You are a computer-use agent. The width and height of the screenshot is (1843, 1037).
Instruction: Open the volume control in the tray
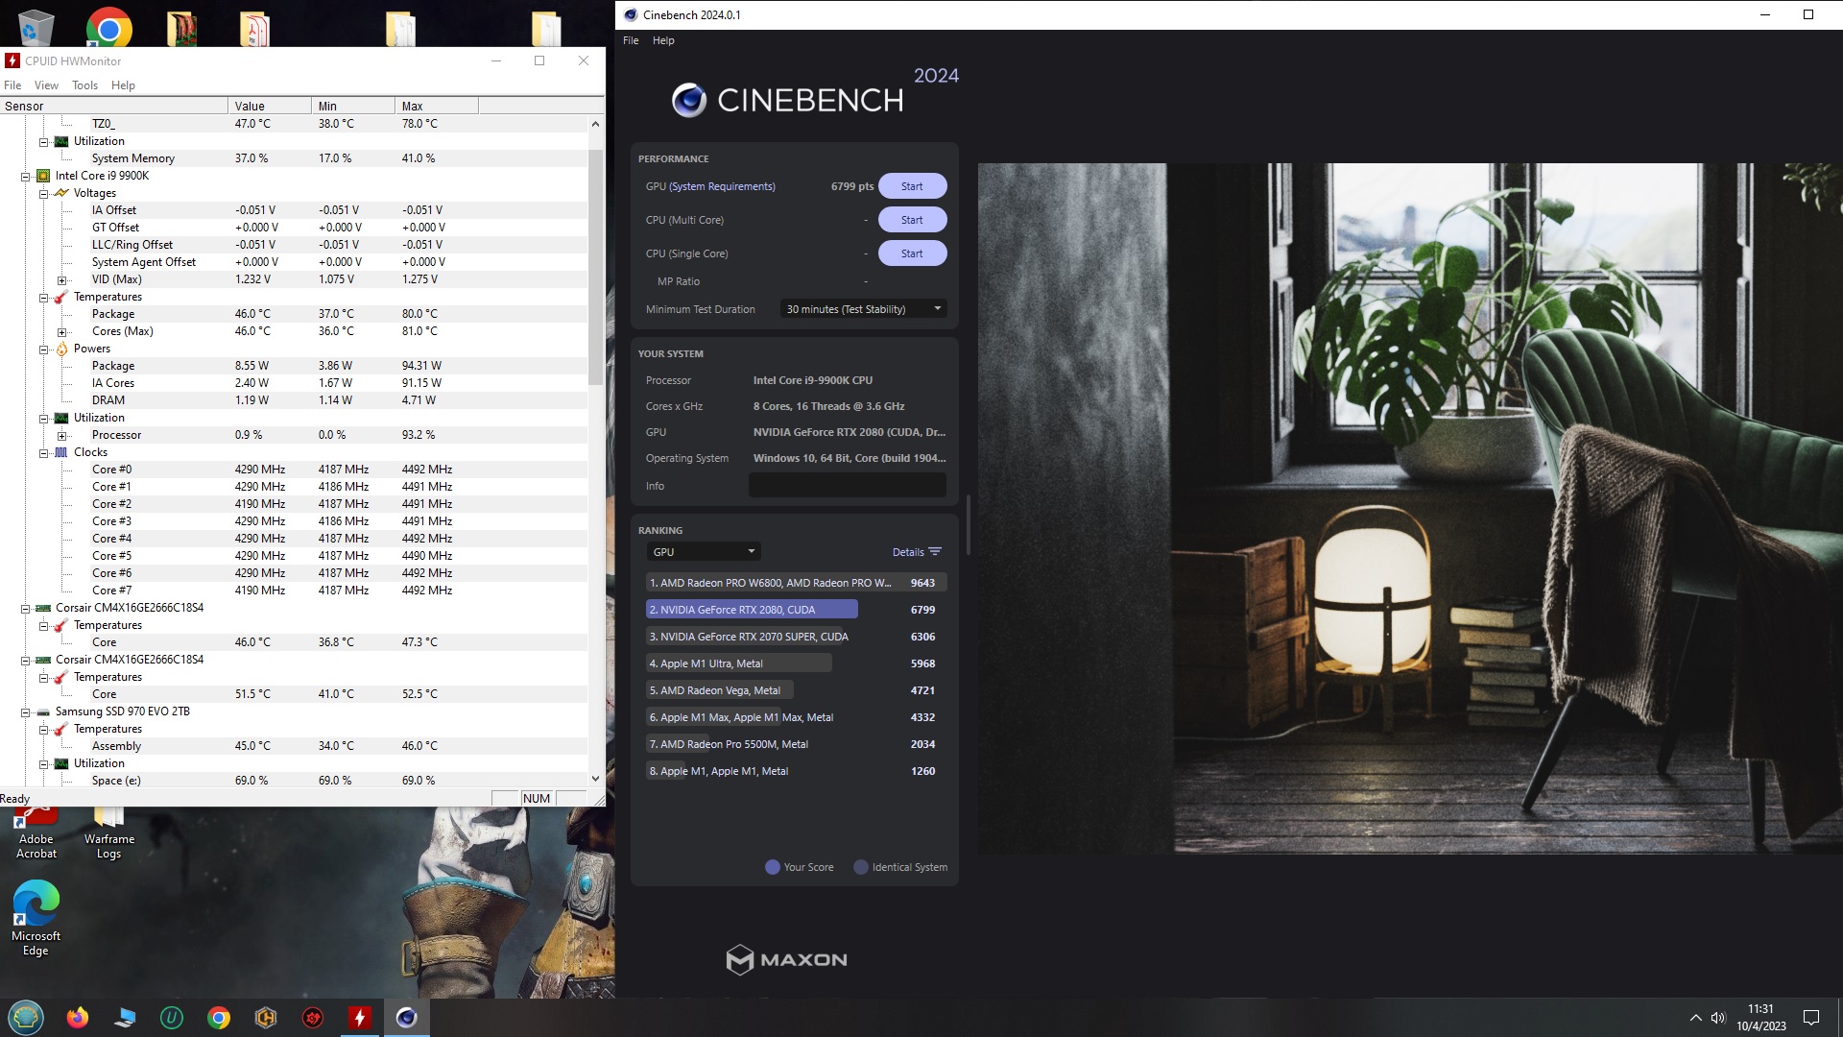1718,1017
